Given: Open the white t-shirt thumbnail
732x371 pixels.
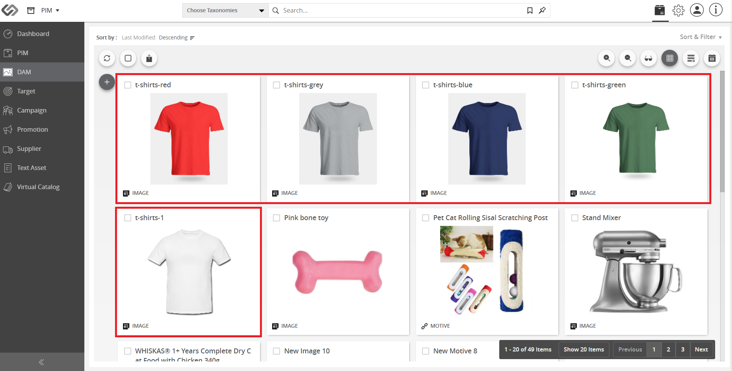Looking at the screenshot, I should 189,271.
